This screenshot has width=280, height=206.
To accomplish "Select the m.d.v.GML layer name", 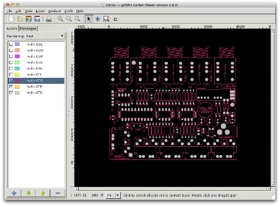I will [35, 68].
